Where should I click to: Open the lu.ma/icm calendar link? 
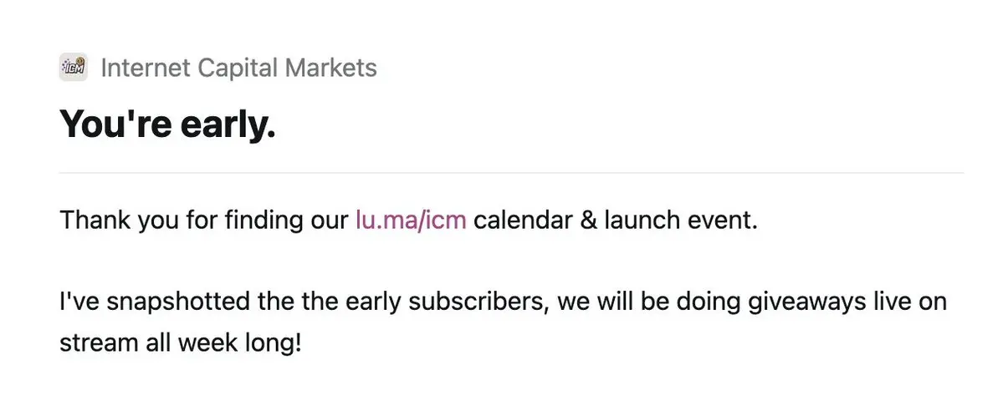[x=412, y=221]
